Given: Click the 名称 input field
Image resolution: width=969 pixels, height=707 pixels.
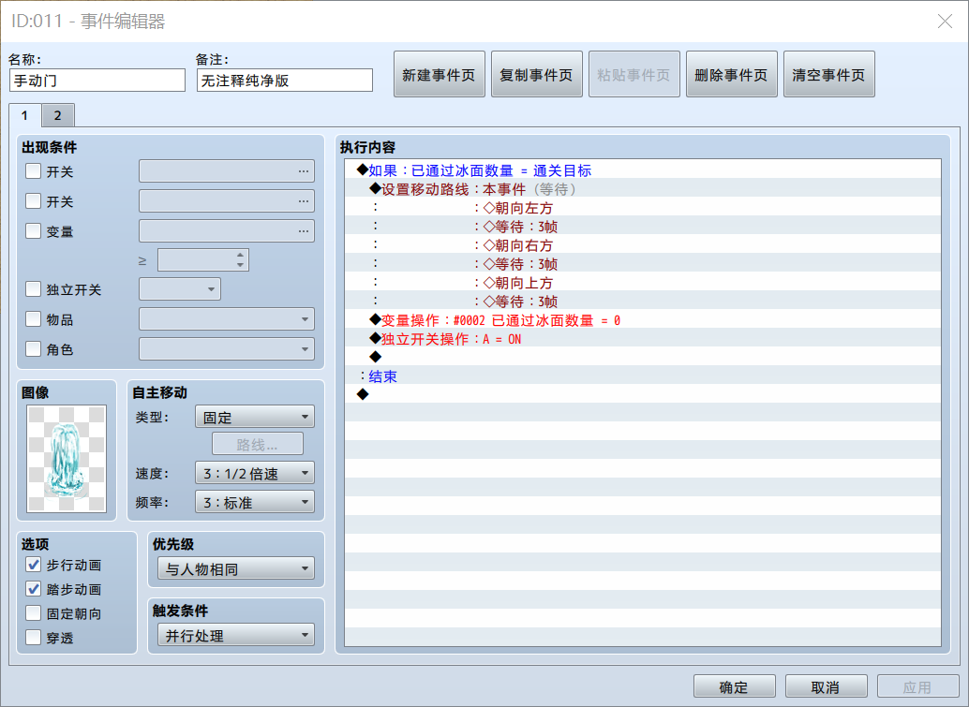Looking at the screenshot, I should pos(97,81).
